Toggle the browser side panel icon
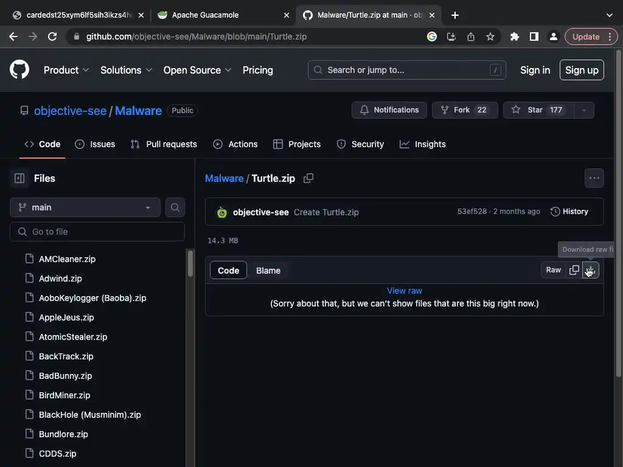This screenshot has height=467, width=623. click(534, 36)
